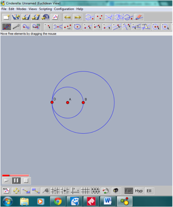Click the undo left arrow icon
The width and height of the screenshot is (173, 207).
click(x=68, y=17)
